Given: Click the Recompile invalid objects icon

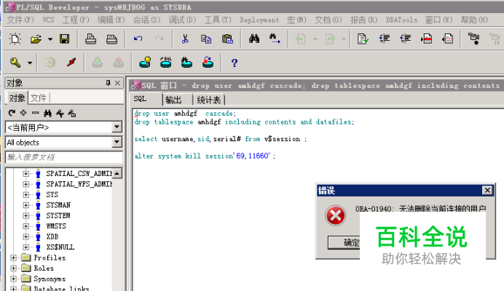Looking at the screenshot, I should 208,63.
